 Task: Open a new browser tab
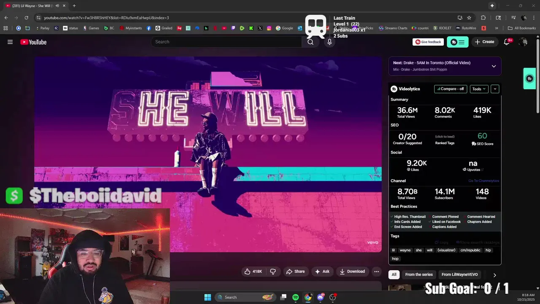pos(74,5)
